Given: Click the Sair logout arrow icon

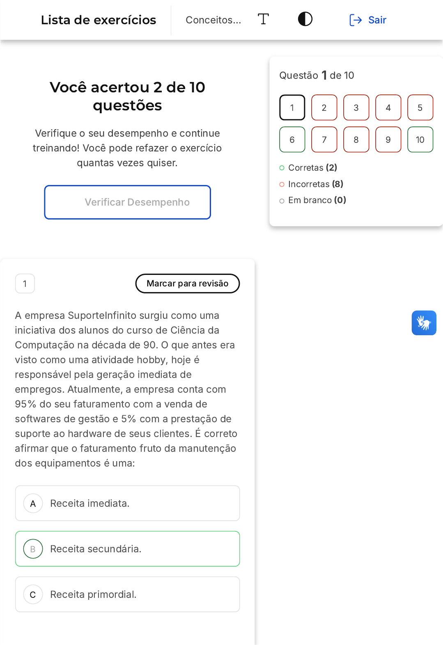Looking at the screenshot, I should [355, 20].
